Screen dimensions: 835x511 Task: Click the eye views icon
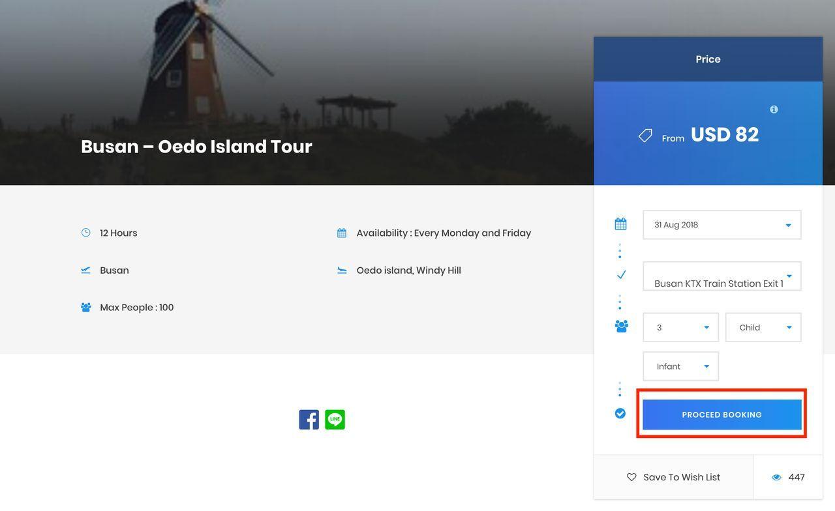tap(776, 478)
